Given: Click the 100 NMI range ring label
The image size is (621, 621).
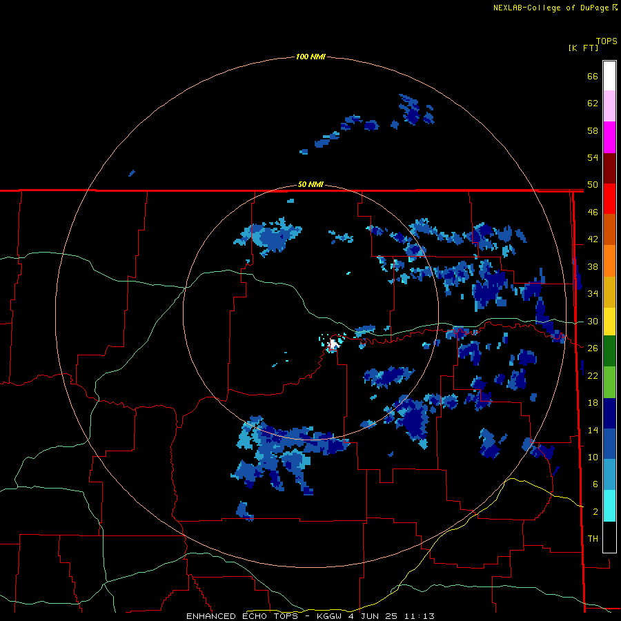Looking at the screenshot, I should (x=310, y=57).
